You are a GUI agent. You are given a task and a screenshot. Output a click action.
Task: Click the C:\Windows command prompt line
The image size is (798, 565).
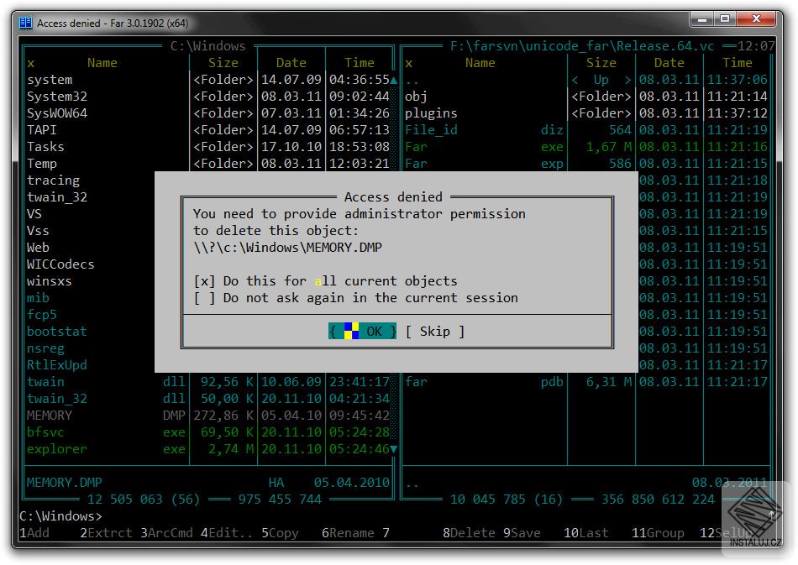(x=60, y=516)
